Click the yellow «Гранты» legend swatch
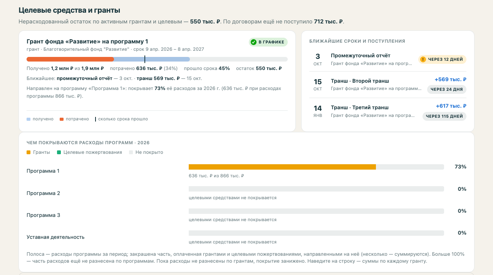 (29, 152)
